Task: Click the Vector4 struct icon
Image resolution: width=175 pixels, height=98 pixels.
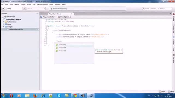Action: click(57, 51)
